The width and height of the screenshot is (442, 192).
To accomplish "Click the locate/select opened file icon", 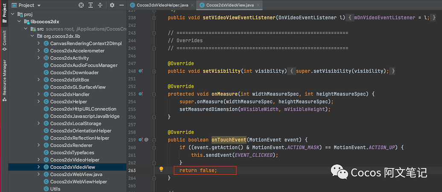I will click(x=81, y=5).
